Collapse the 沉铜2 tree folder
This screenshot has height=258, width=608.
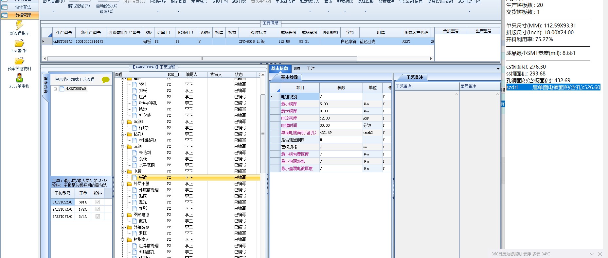(x=123, y=122)
